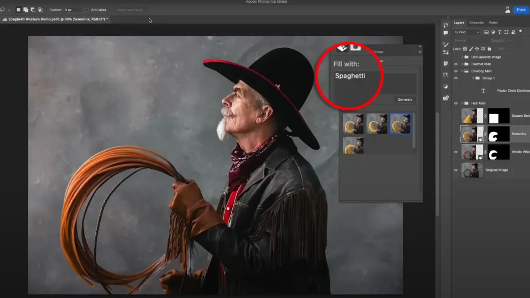
Task: Switch to the Paths tab
Action: click(x=493, y=23)
